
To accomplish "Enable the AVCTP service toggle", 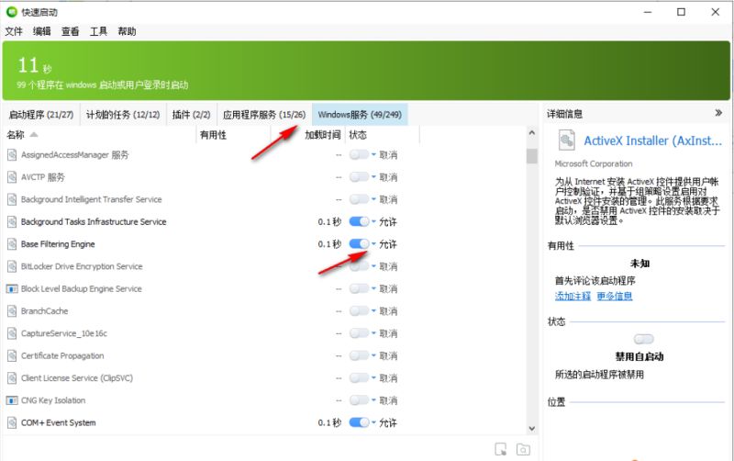I will [x=359, y=177].
